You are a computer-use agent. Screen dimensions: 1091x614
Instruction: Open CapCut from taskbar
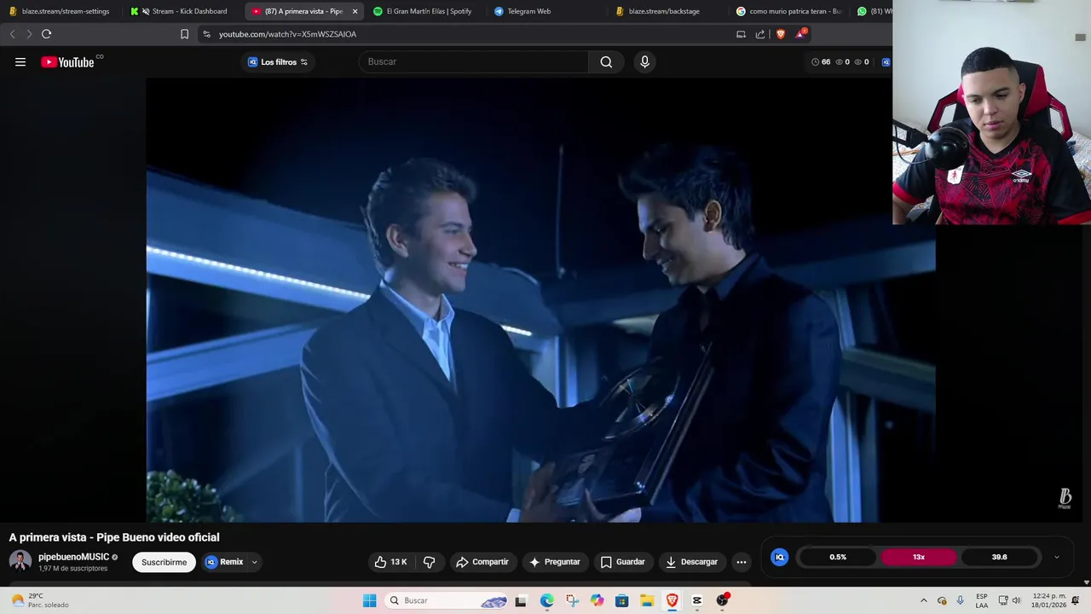click(x=697, y=600)
